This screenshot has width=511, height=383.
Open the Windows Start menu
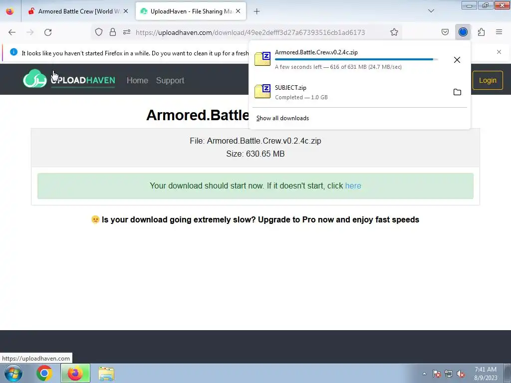[13, 373]
